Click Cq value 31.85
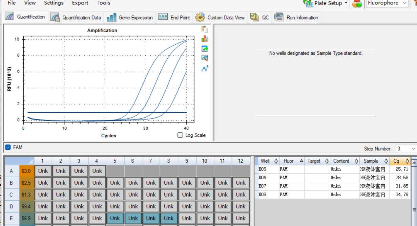Image resolution: width=417 pixels, height=226 pixels. pos(401,186)
